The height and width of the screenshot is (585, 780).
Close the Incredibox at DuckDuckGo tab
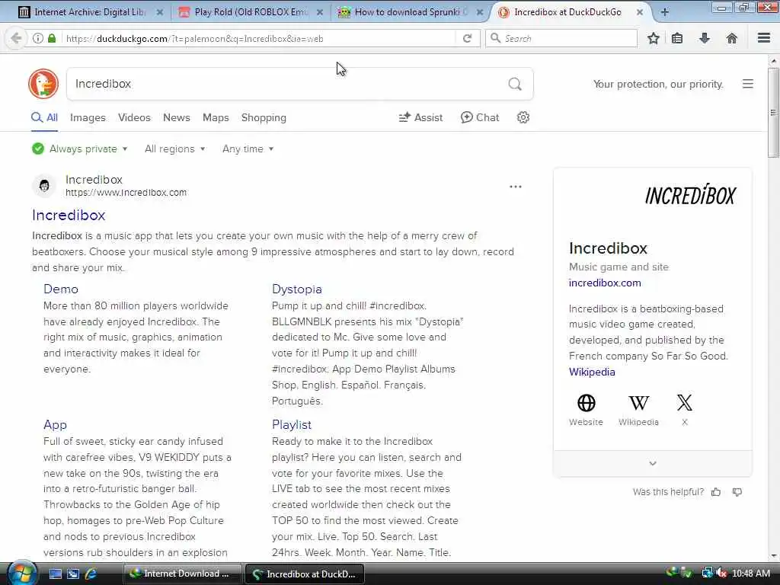point(640,12)
